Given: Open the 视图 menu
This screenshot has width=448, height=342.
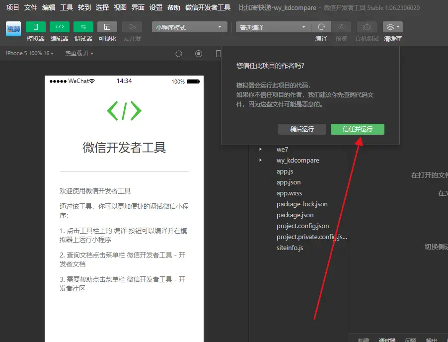Looking at the screenshot, I should coord(120,7).
